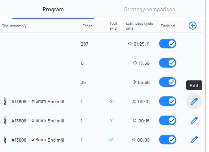Click the 00:10 cycle time
209x152 pixels.
[144, 102]
